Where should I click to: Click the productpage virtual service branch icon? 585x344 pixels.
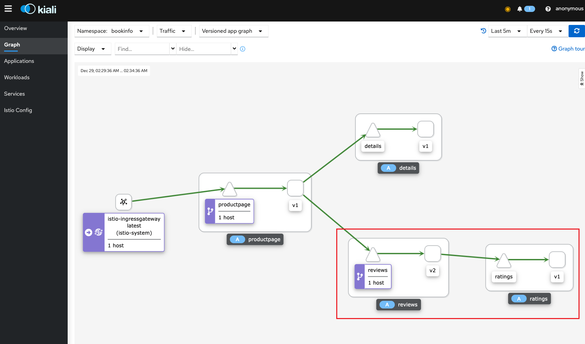(210, 211)
